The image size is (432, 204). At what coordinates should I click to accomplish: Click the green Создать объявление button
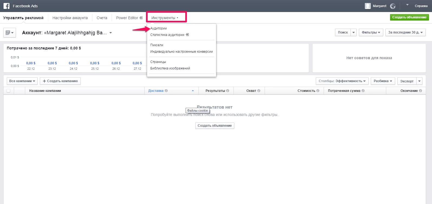click(x=409, y=17)
